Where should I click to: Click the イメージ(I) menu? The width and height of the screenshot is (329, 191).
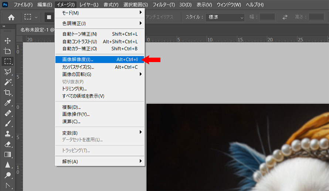[66, 4]
